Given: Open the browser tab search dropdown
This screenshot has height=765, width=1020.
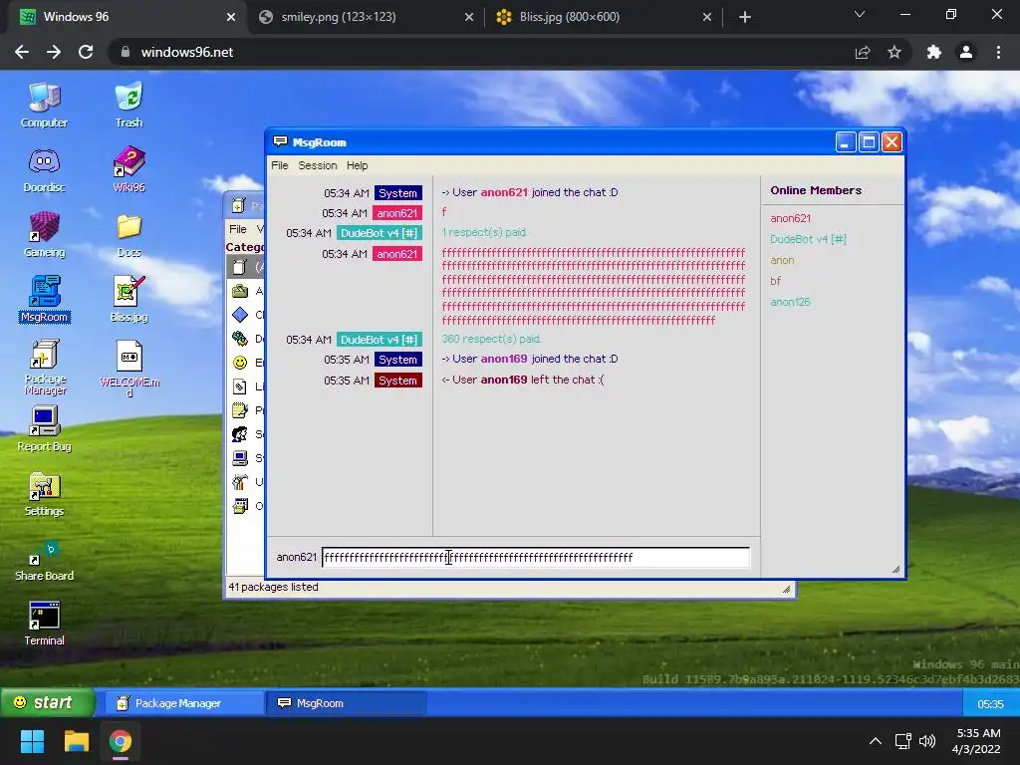Looking at the screenshot, I should coord(860,14).
